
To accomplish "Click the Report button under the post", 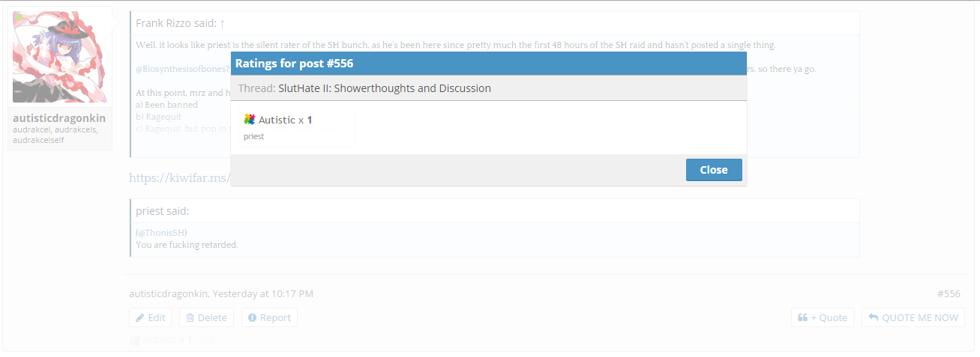I will point(269,317).
